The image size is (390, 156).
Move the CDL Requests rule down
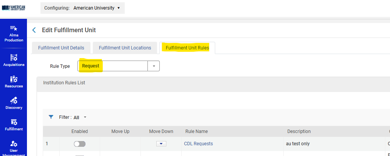click(x=161, y=144)
